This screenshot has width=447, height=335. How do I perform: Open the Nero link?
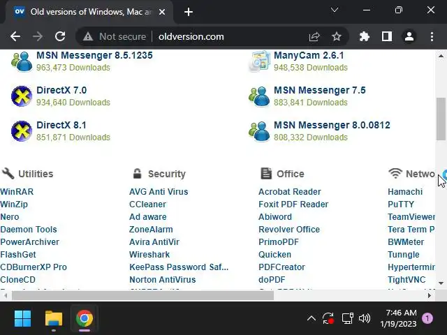pyautogui.click(x=9, y=217)
